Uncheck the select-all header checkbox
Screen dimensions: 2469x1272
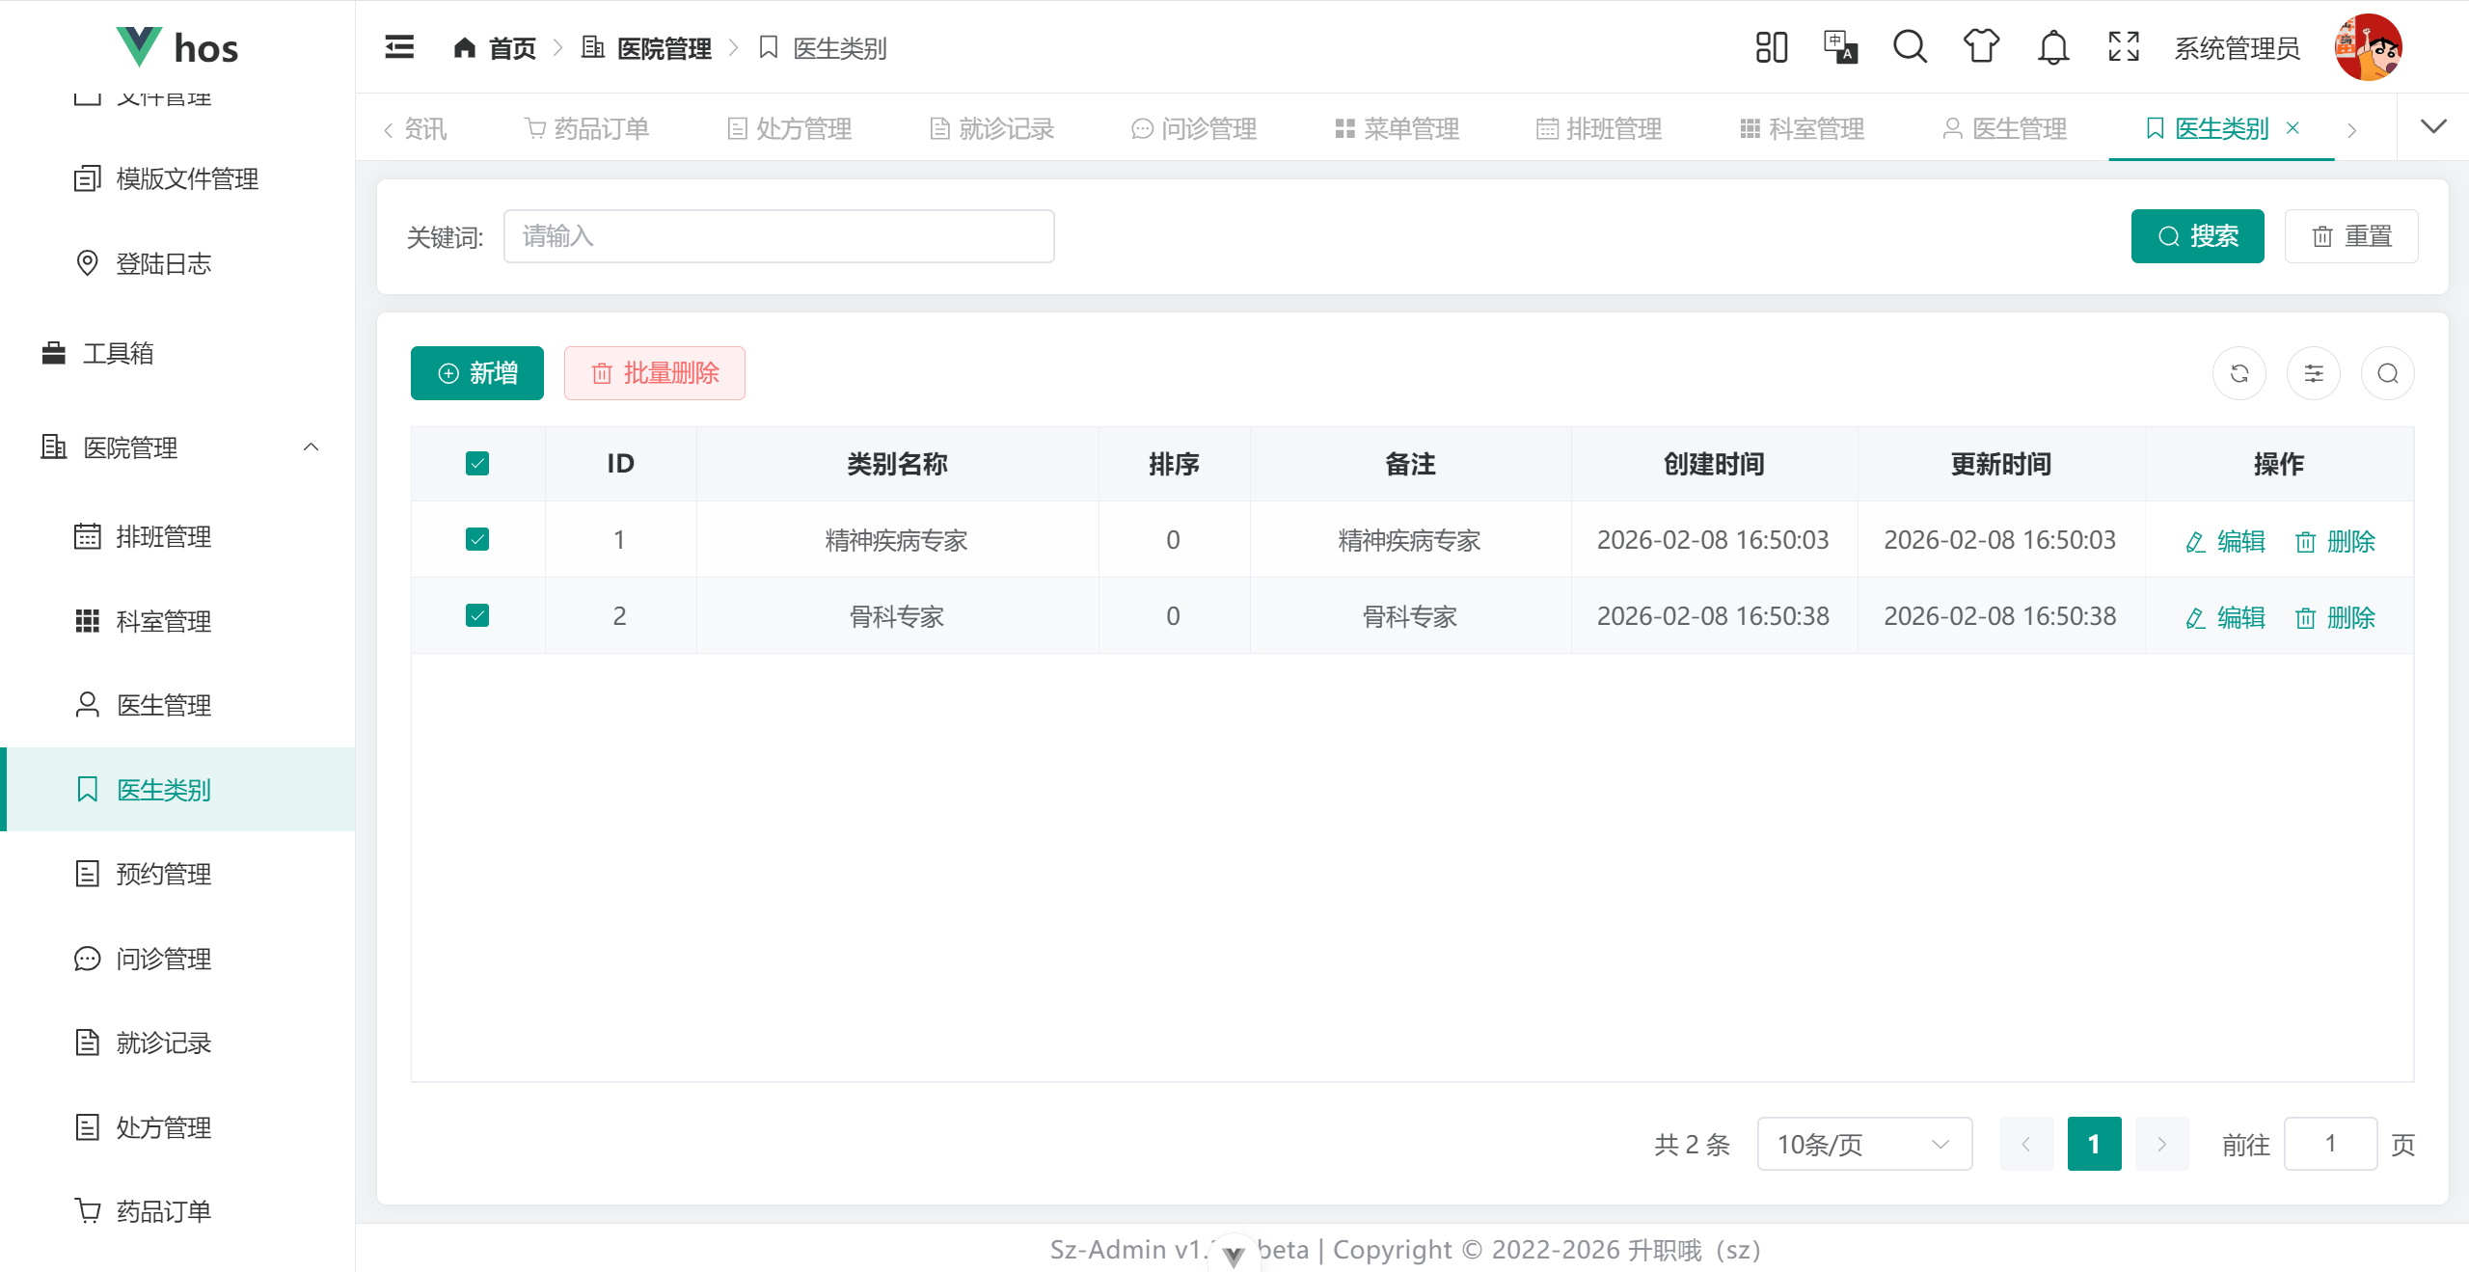click(477, 464)
